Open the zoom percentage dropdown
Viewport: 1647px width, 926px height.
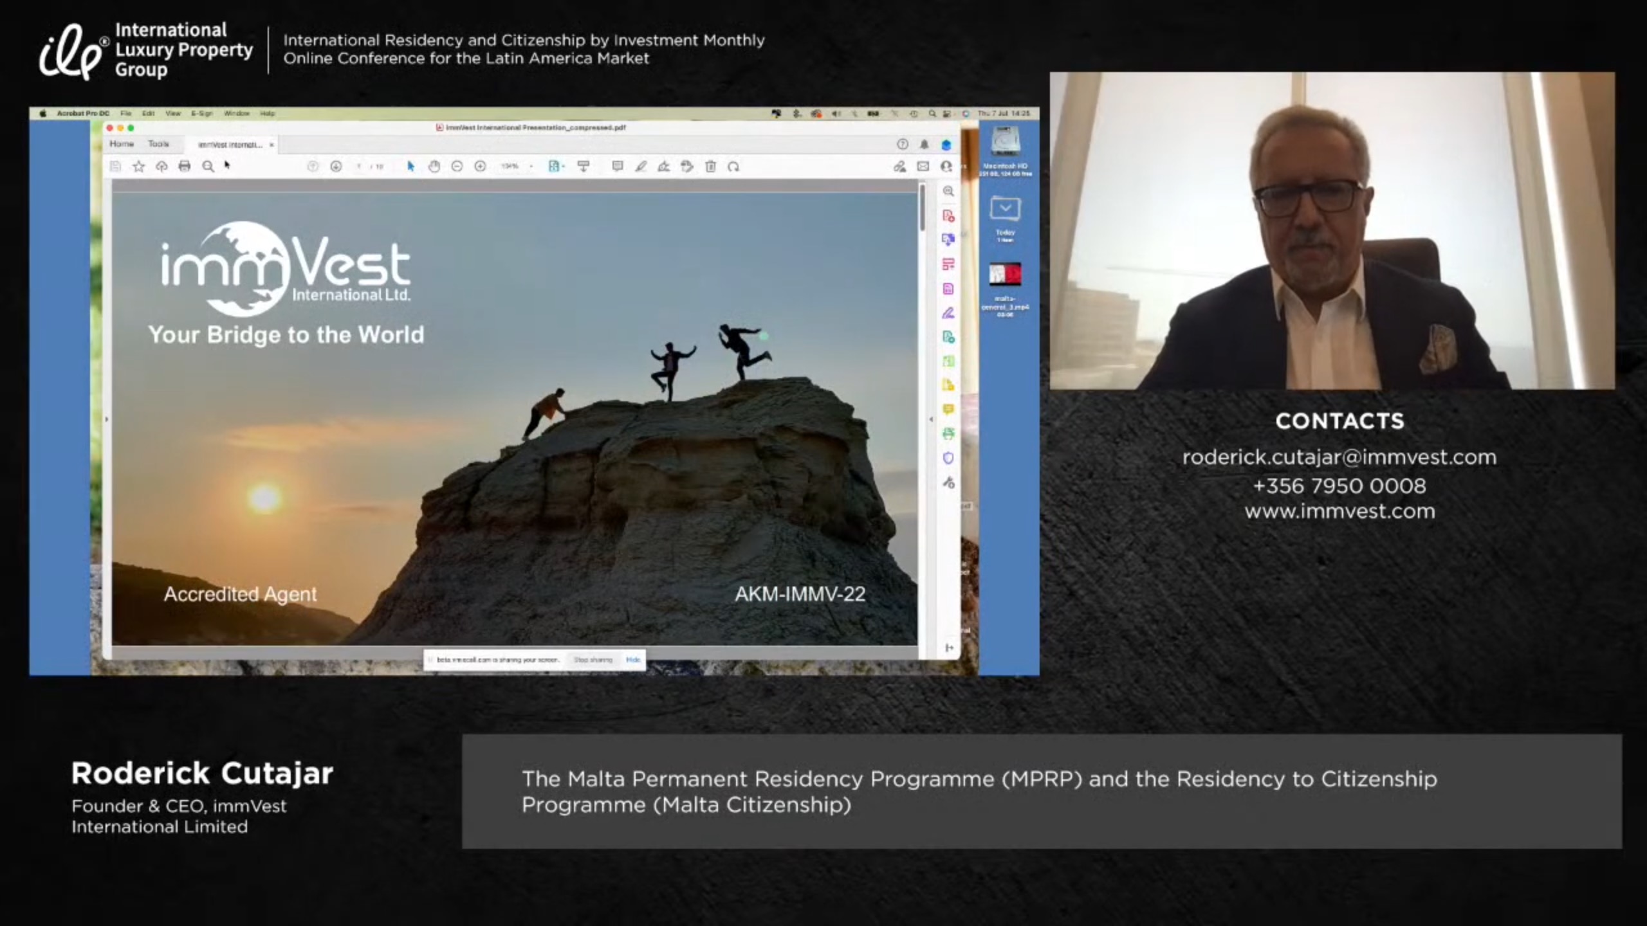coord(531,167)
